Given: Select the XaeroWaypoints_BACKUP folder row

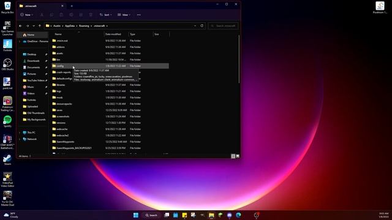Looking at the screenshot, I should click(x=110, y=148).
